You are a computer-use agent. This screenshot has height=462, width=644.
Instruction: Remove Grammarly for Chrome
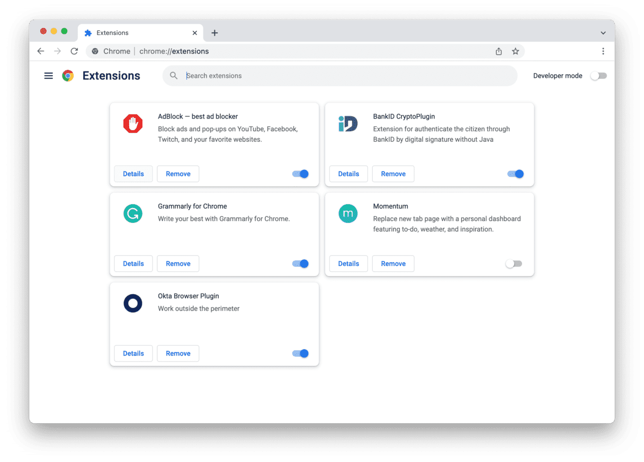point(178,264)
